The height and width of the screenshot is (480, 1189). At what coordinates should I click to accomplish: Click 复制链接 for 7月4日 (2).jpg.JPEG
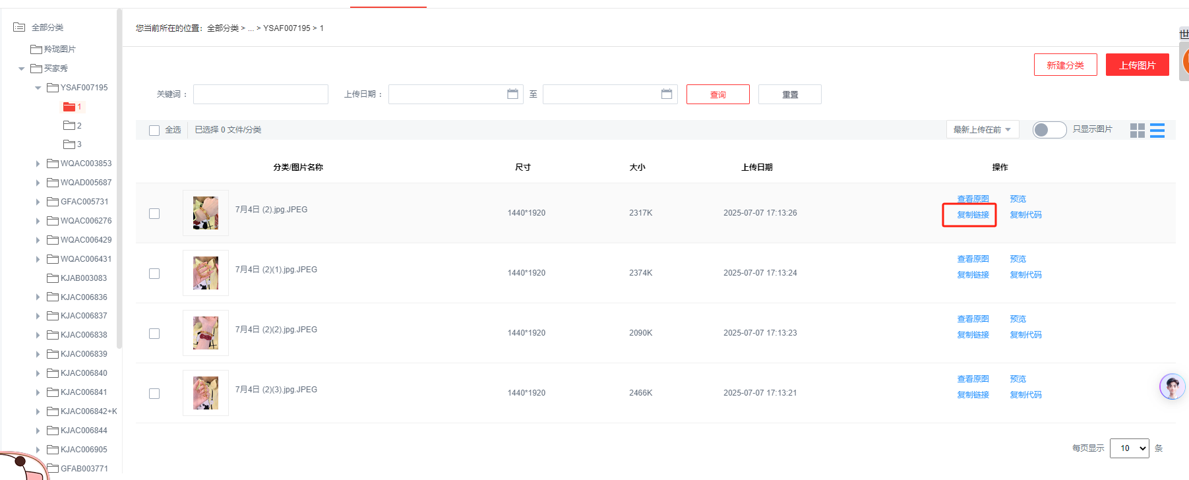click(x=973, y=215)
